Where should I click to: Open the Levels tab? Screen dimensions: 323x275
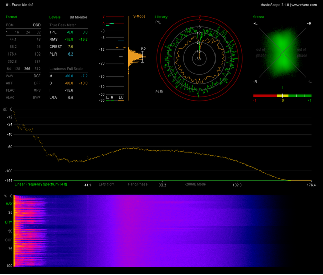55,17
